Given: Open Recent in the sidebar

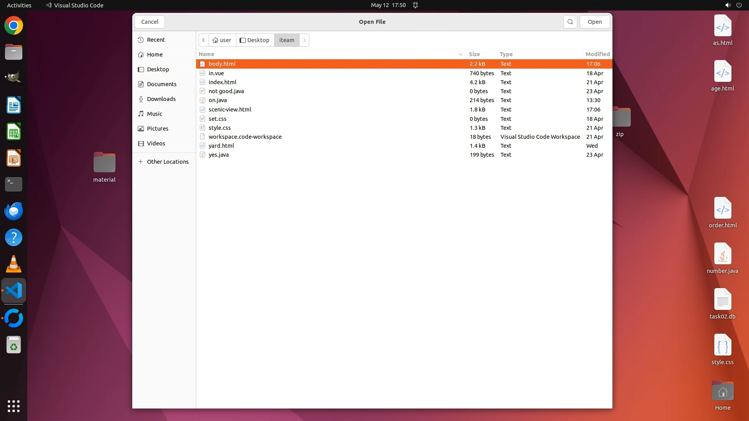Looking at the screenshot, I should 156,40.
